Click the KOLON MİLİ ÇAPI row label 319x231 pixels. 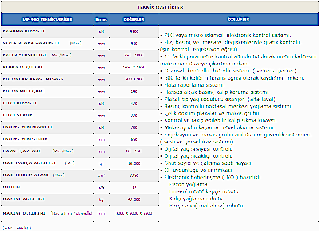23,91
